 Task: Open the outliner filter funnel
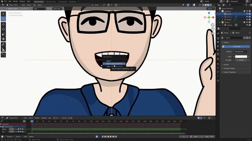click(x=246, y=5)
